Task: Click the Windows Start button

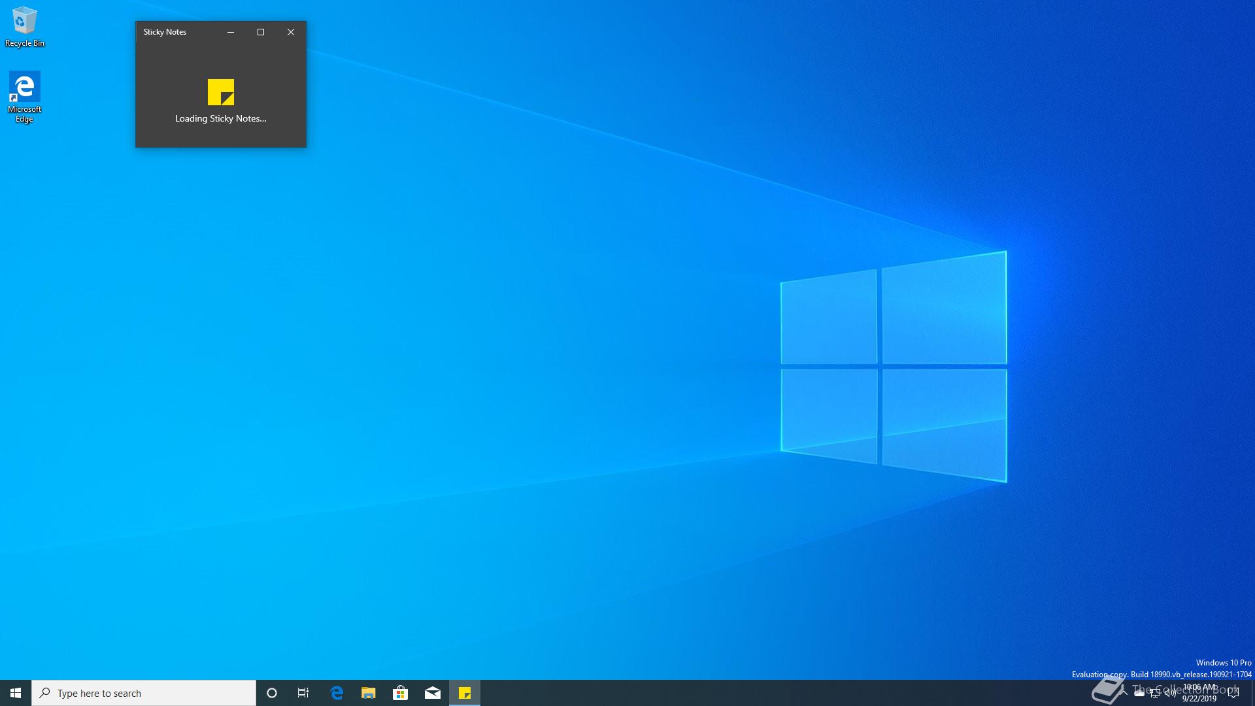Action: pyautogui.click(x=16, y=693)
